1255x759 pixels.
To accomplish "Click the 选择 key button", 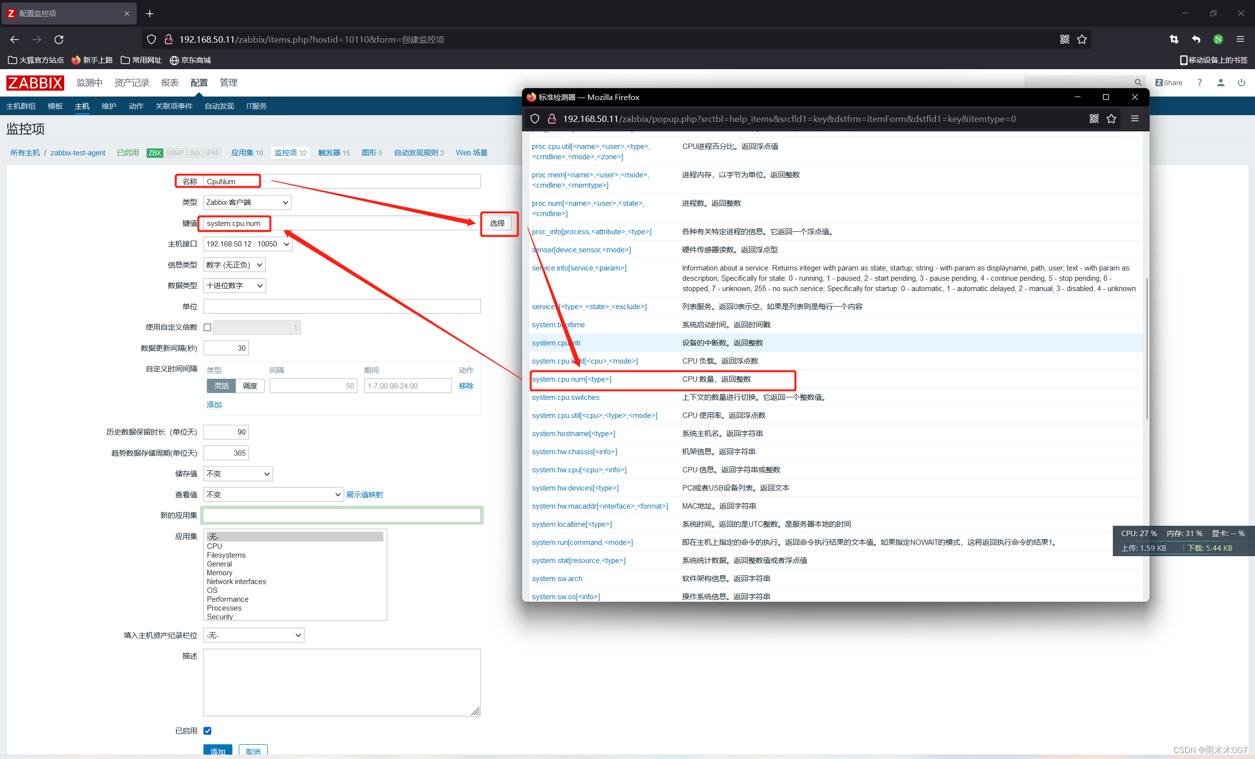I will [x=497, y=223].
